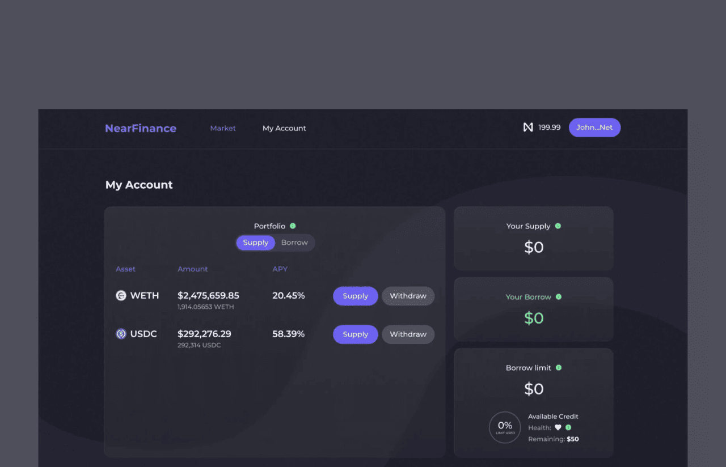Click the 292,314 USDC sub-amount

(x=199, y=346)
